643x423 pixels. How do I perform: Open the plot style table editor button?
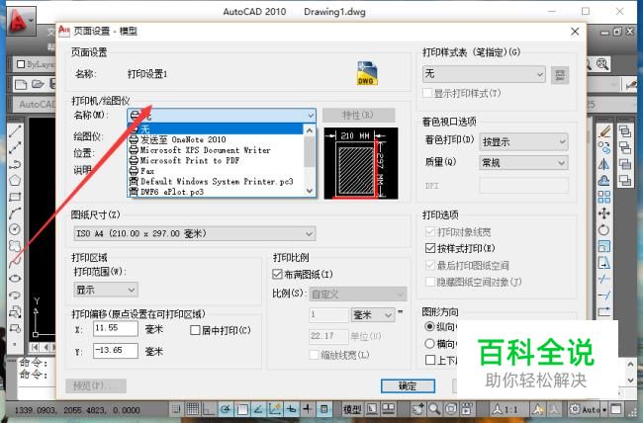560,75
